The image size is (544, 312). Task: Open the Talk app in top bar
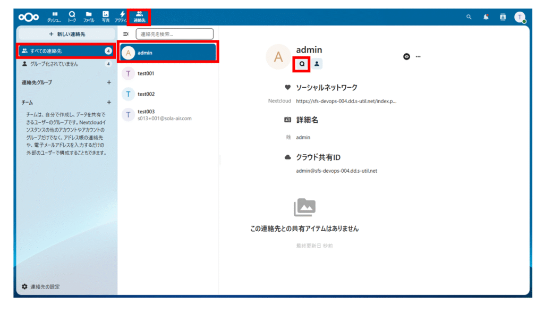coord(72,16)
